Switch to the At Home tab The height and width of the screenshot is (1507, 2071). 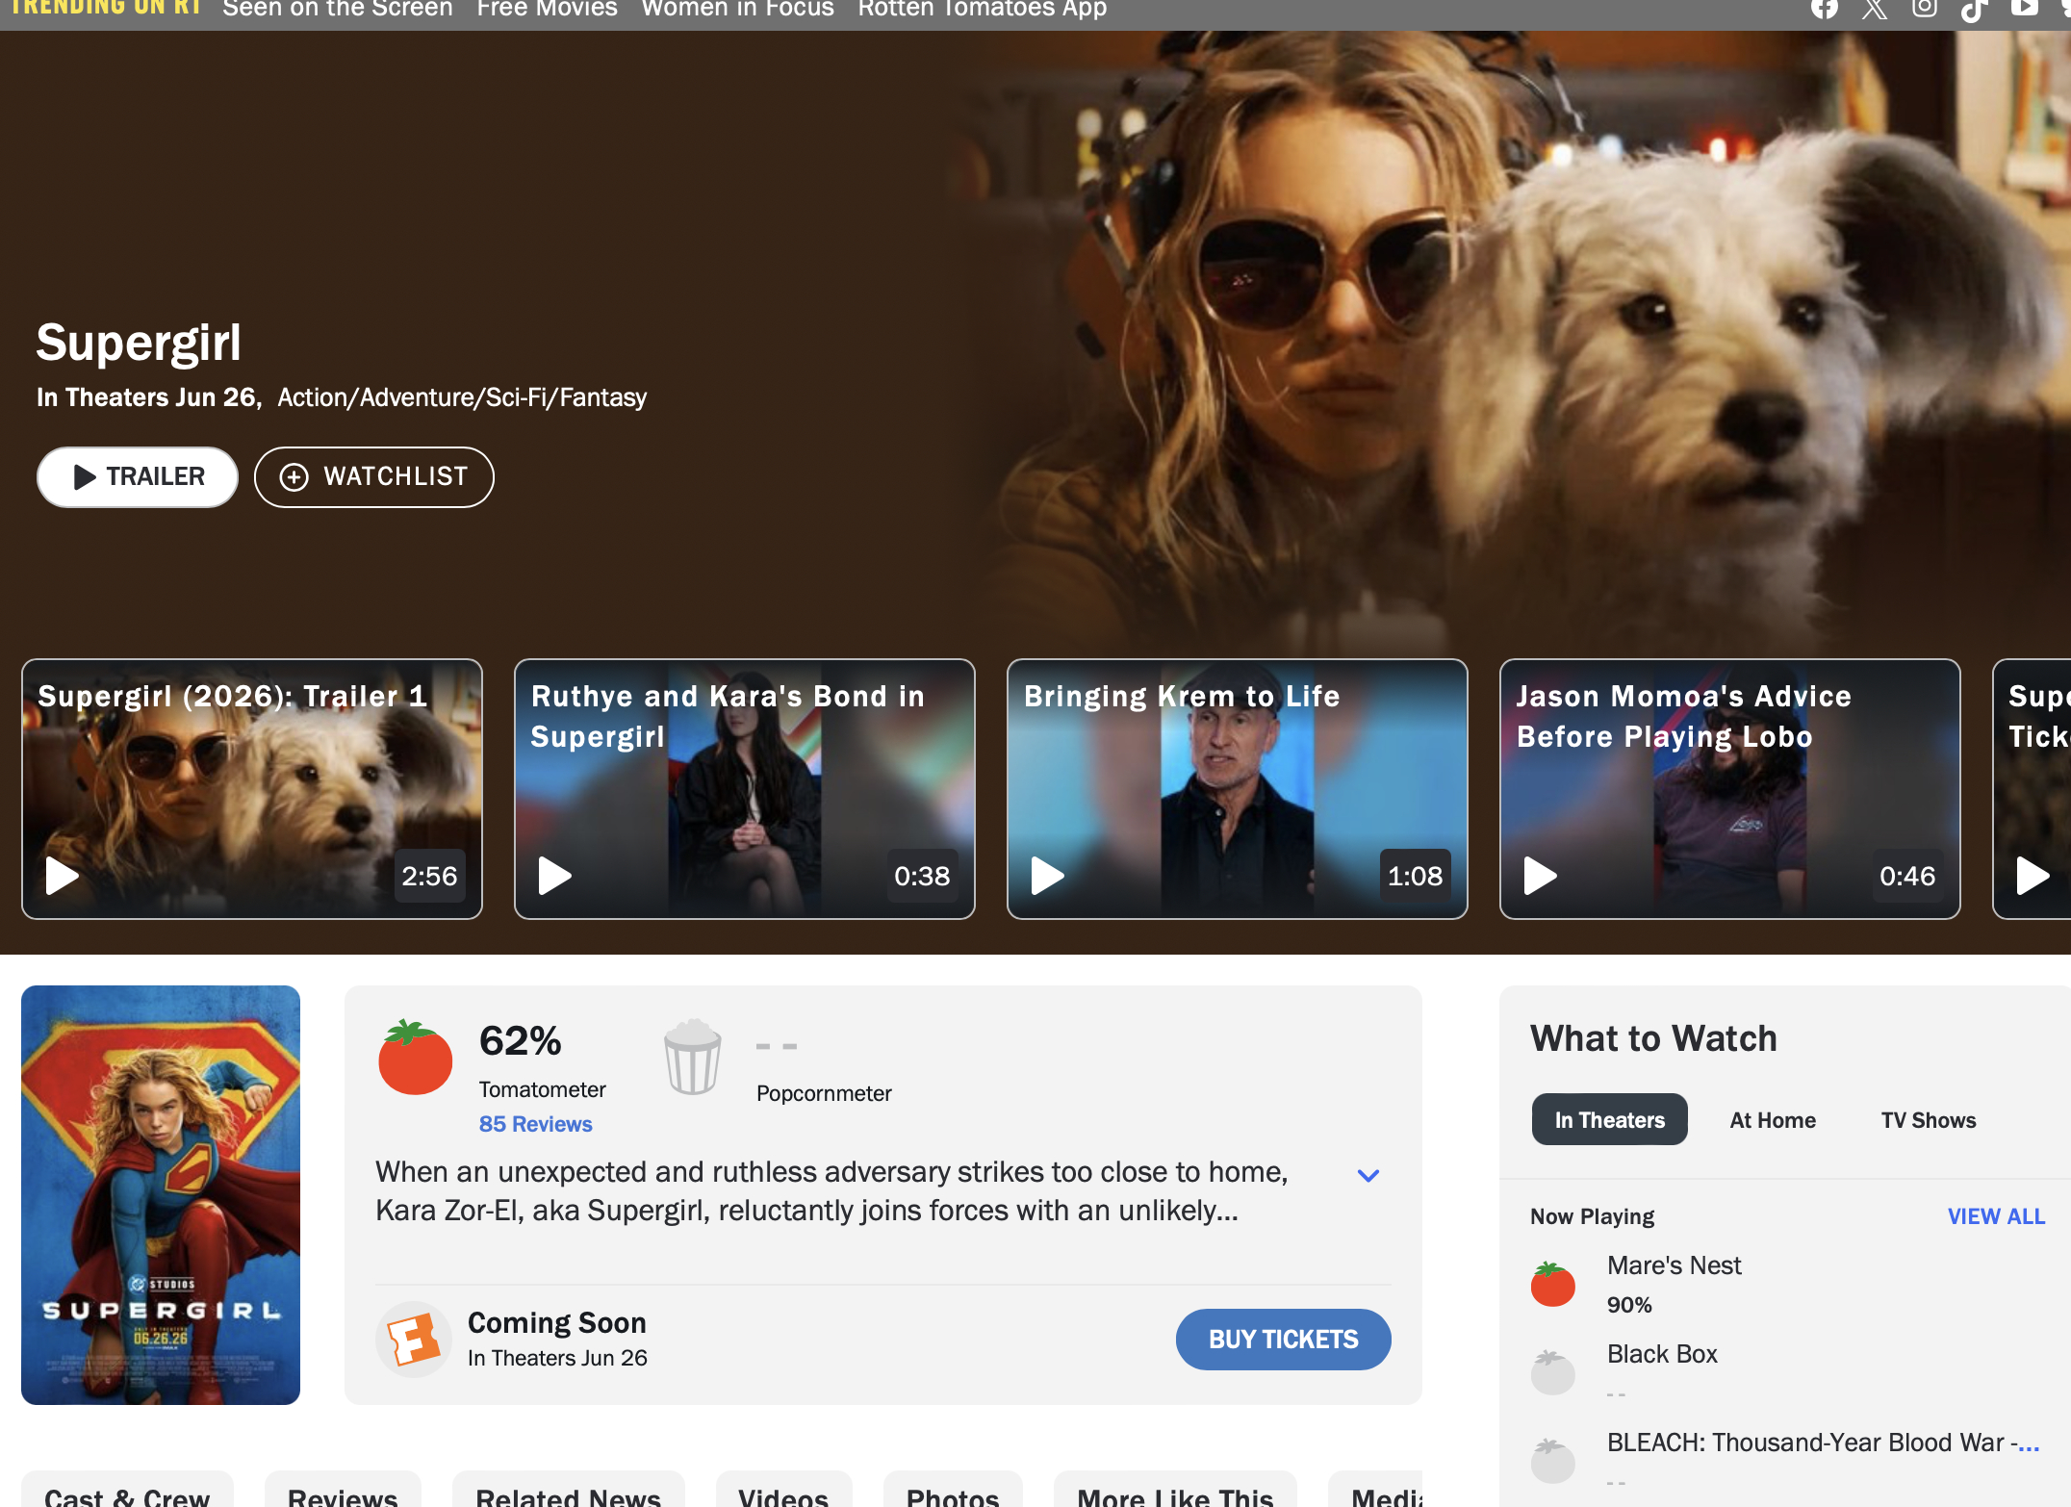tap(1773, 1120)
